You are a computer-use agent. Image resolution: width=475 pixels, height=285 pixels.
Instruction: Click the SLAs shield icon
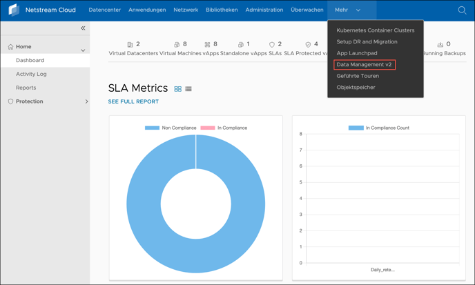pos(272,45)
